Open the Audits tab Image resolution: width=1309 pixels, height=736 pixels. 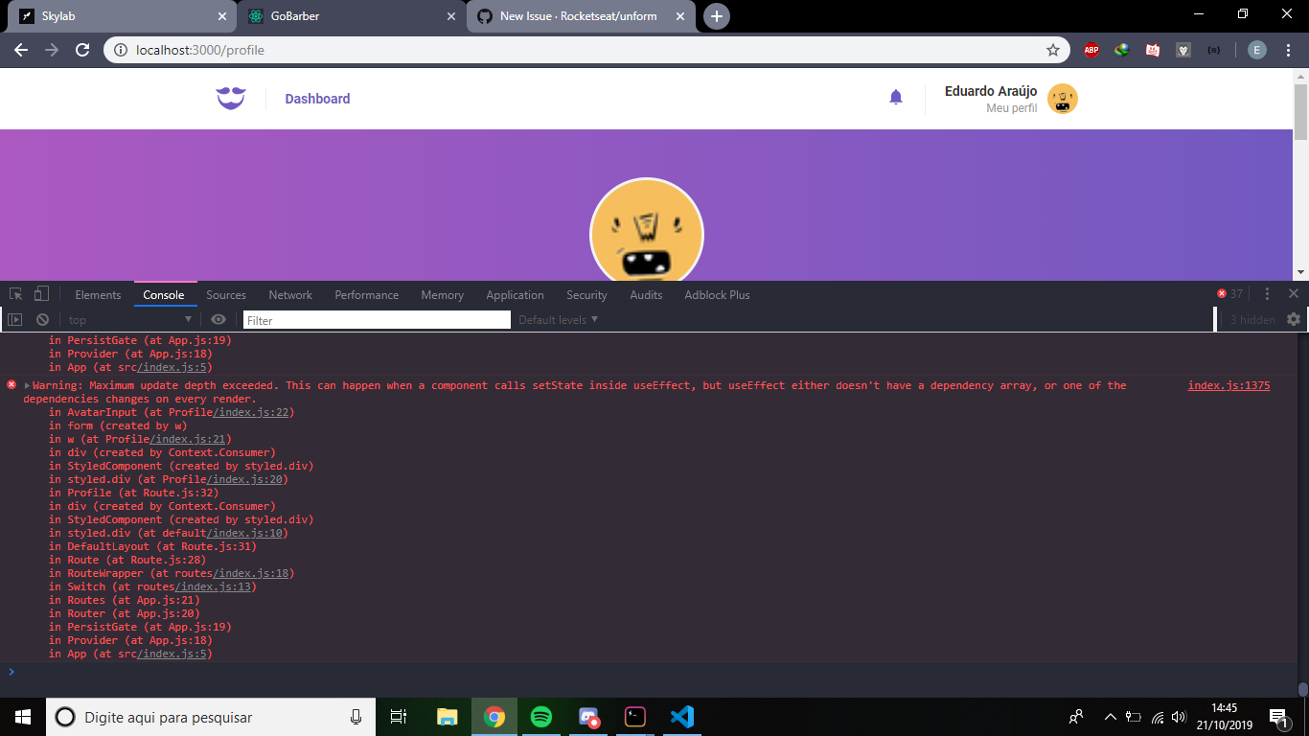pos(646,295)
